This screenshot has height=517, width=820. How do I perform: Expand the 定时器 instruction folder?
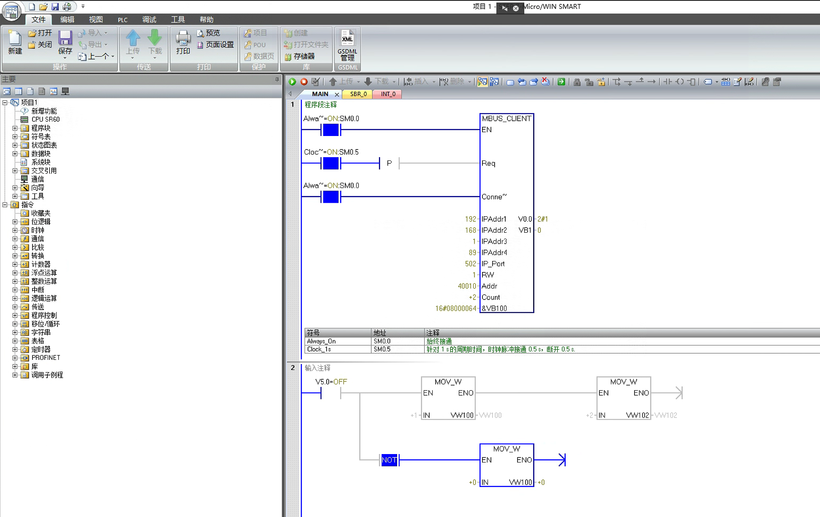pos(15,349)
